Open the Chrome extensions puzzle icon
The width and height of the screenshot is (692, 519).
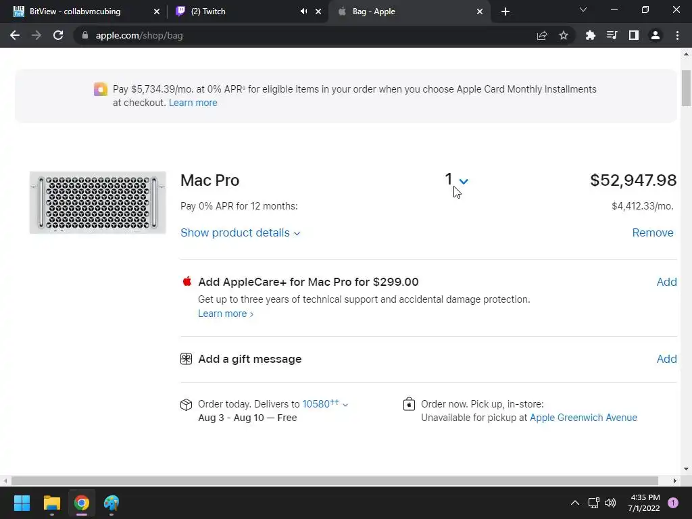pyautogui.click(x=591, y=35)
